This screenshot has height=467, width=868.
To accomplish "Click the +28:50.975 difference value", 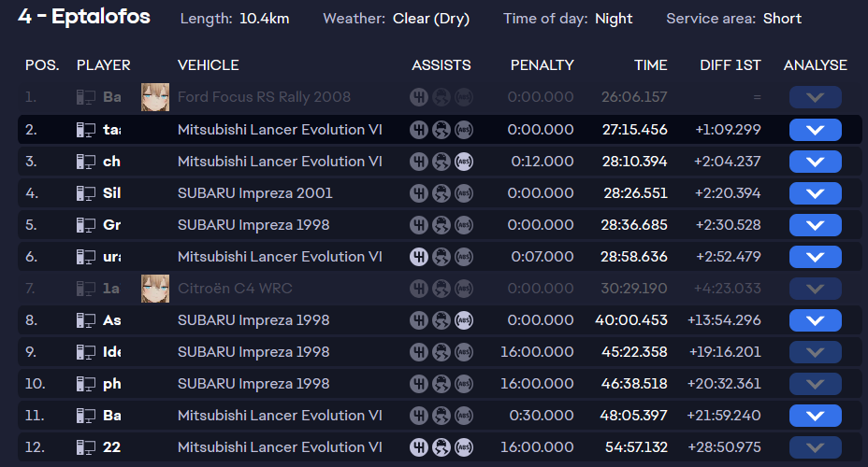I will pyautogui.click(x=724, y=447).
